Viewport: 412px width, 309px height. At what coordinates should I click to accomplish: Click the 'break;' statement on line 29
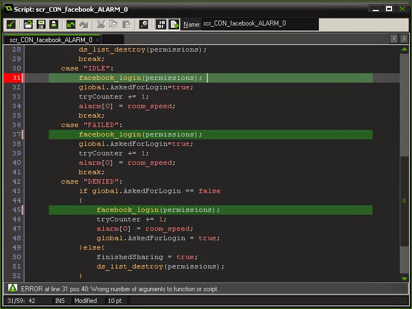pos(91,59)
